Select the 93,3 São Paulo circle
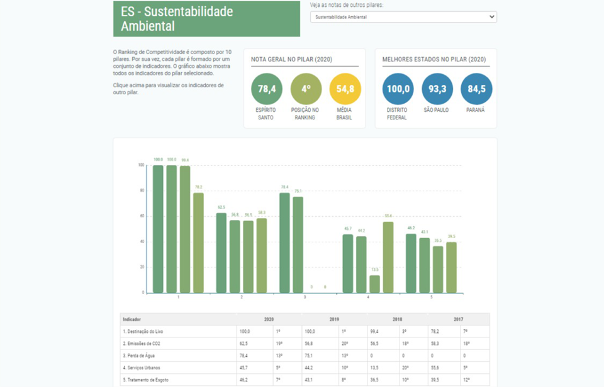The width and height of the screenshot is (604, 387). click(x=437, y=89)
